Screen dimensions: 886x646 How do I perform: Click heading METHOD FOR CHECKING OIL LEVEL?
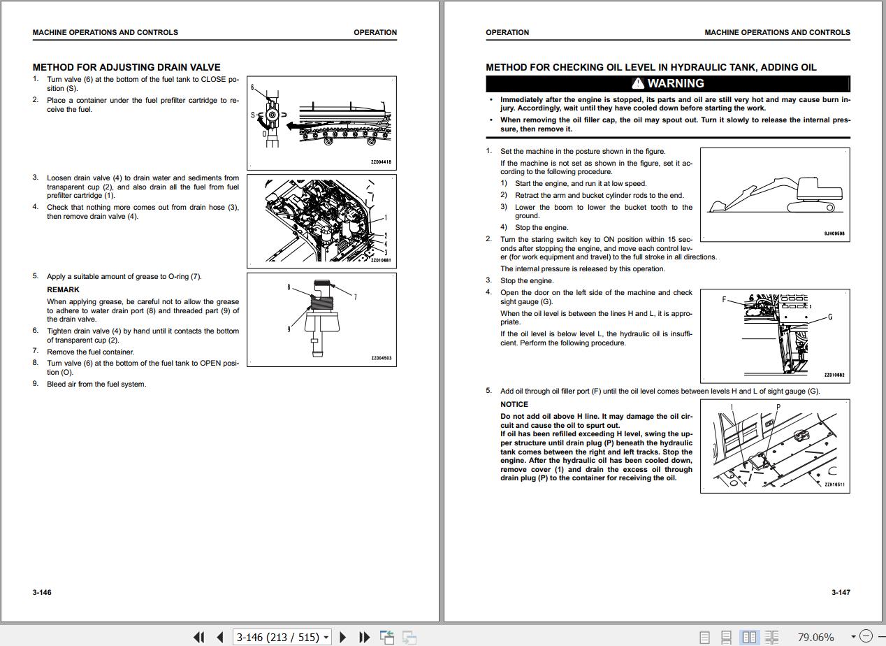click(651, 67)
